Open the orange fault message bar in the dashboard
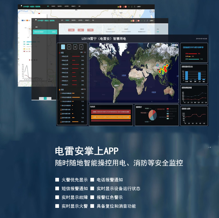This screenshot has width=219, height=218. tap(111, 117)
